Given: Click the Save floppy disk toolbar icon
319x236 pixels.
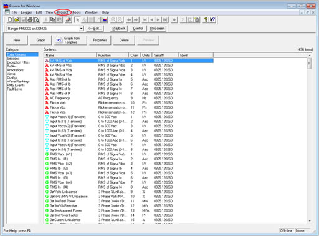Looking at the screenshot, I should [24, 20].
